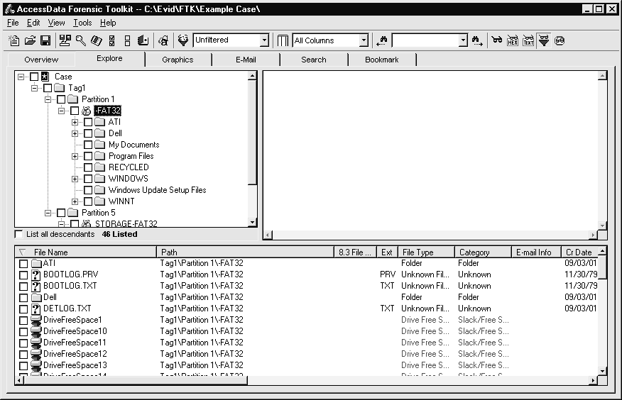Click the column settings icon

pyautogui.click(x=283, y=40)
